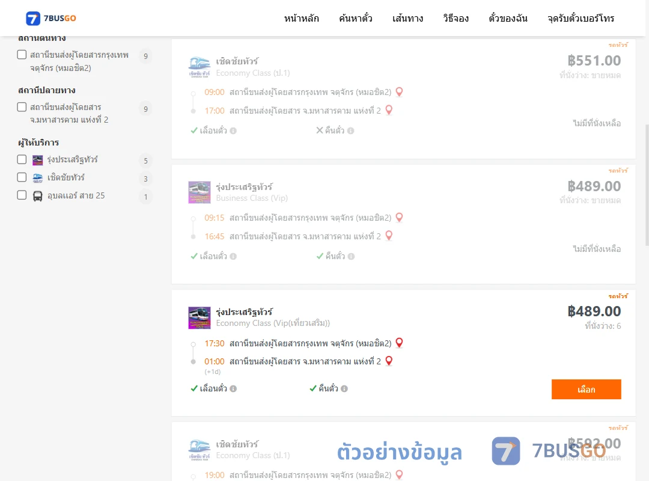Open map pin for the 17:00 arrival station
Image resolution: width=649 pixels, height=481 pixels.
tap(389, 110)
